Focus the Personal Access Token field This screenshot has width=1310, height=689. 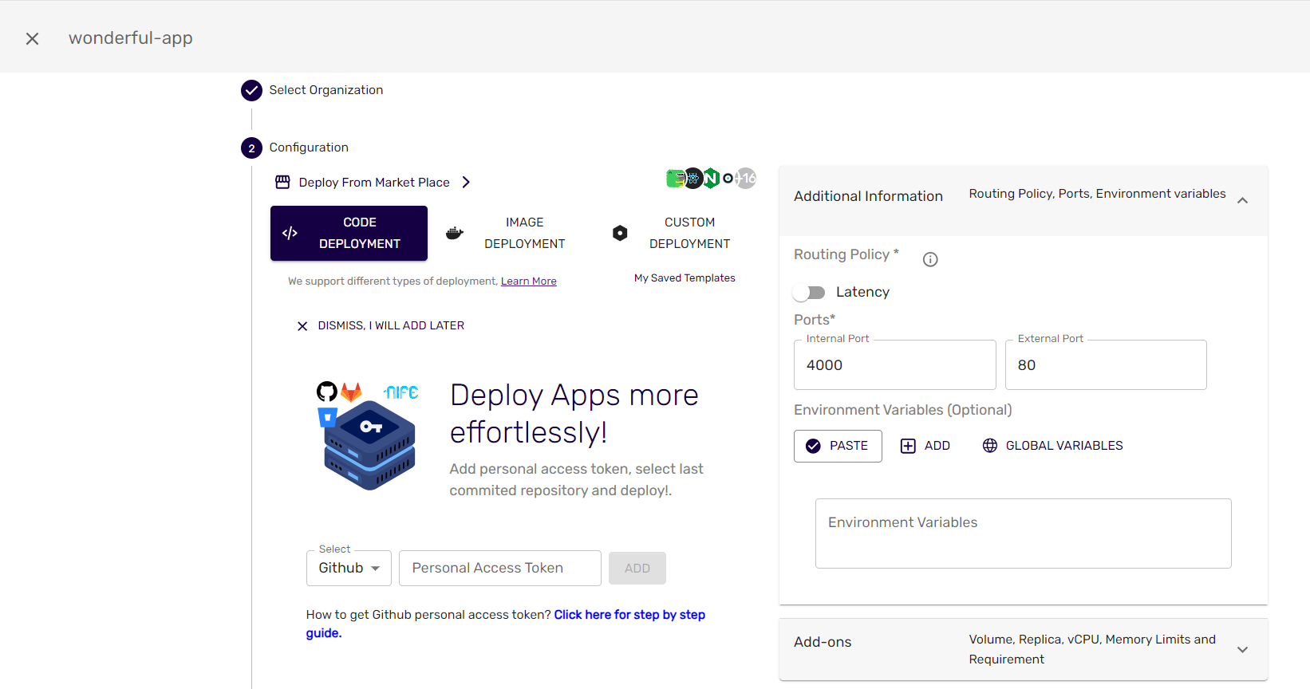500,568
